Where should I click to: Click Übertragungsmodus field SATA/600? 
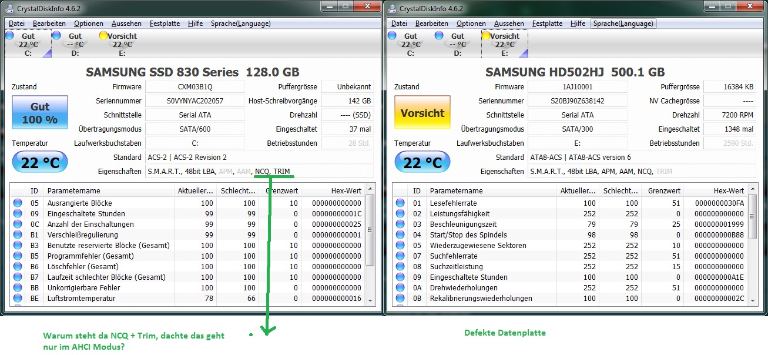pyautogui.click(x=195, y=129)
